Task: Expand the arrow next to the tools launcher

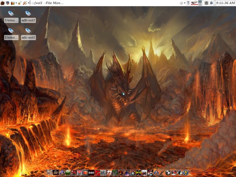Action: tap(29, 3)
